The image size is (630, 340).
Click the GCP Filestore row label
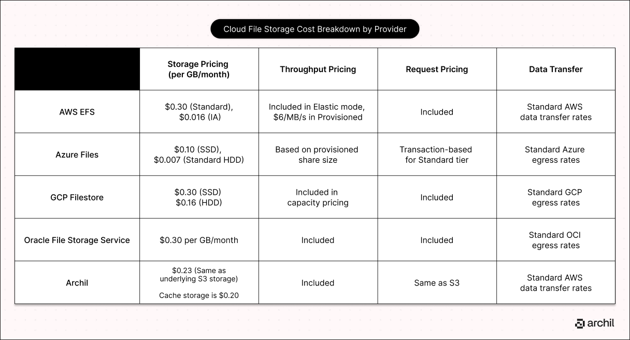[x=77, y=197]
